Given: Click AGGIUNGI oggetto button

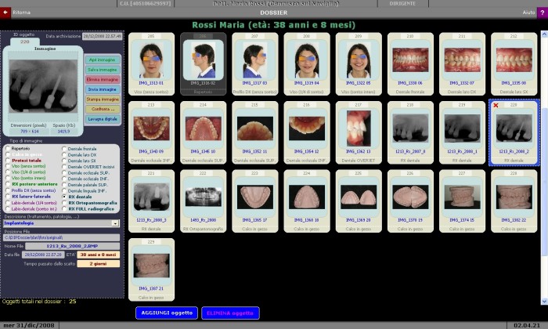Looking at the screenshot, I should tap(167, 313).
